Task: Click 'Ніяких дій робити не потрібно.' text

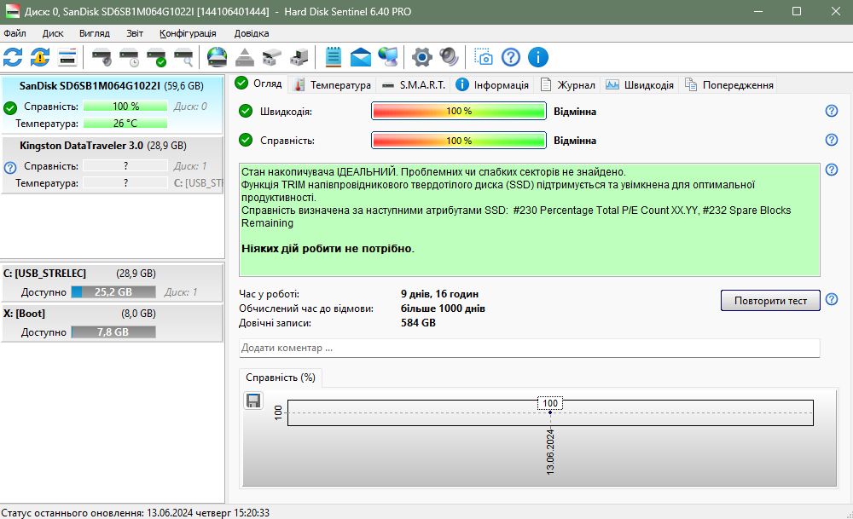Action: pyautogui.click(x=328, y=248)
